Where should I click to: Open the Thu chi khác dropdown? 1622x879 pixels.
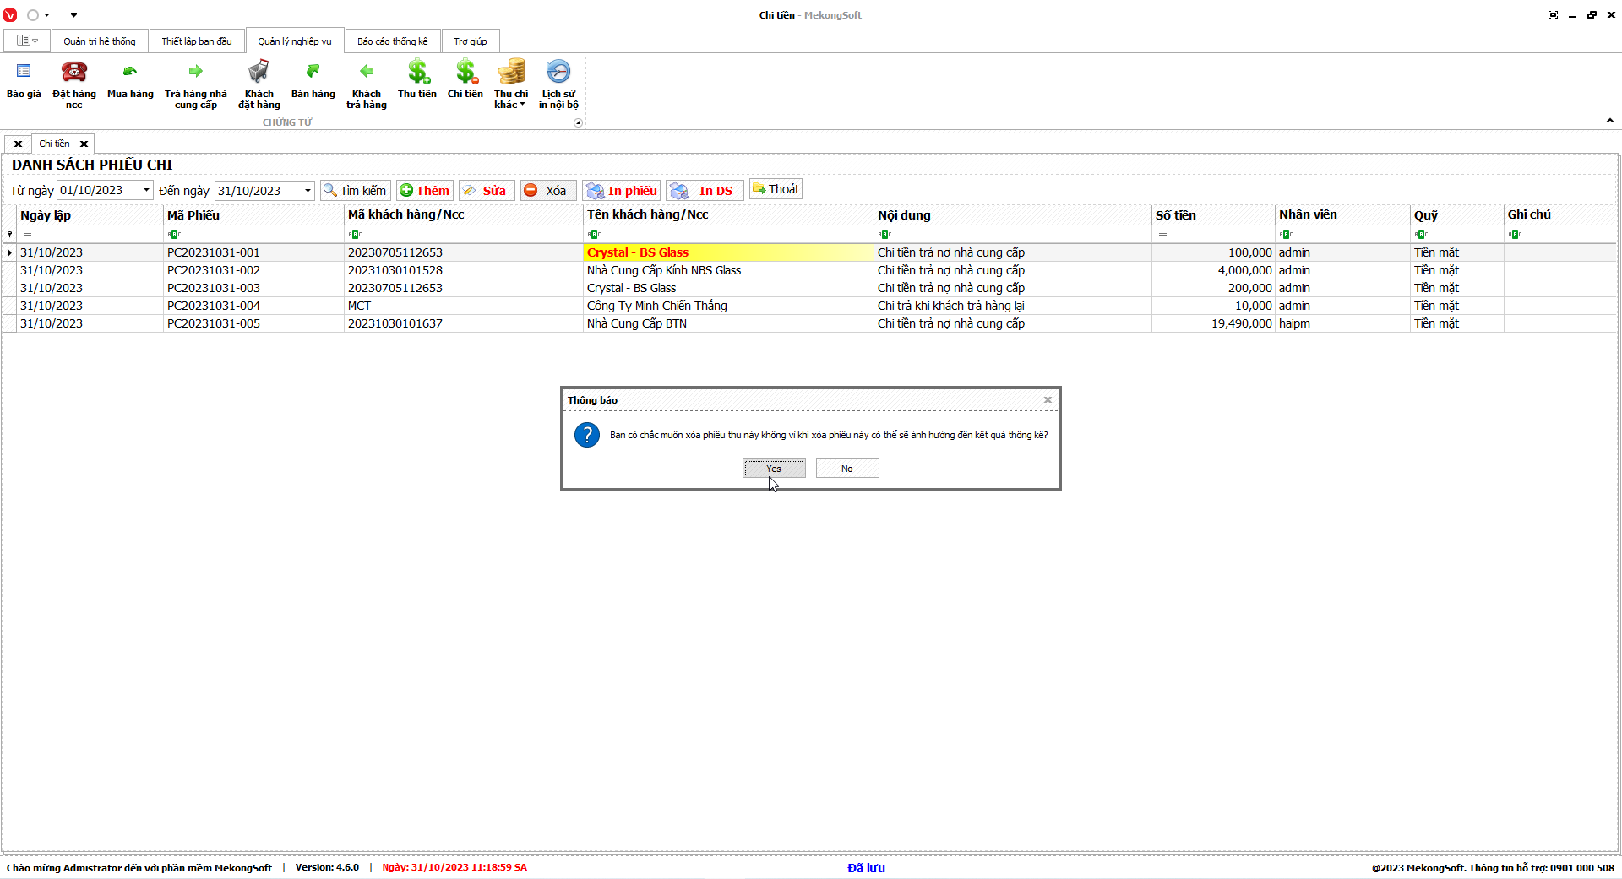click(x=511, y=84)
